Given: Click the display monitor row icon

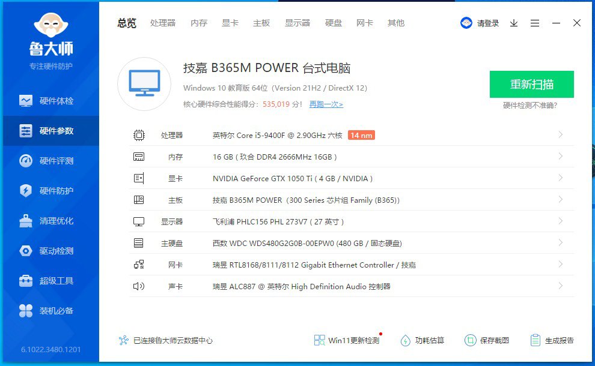Looking at the screenshot, I should coord(139,221).
